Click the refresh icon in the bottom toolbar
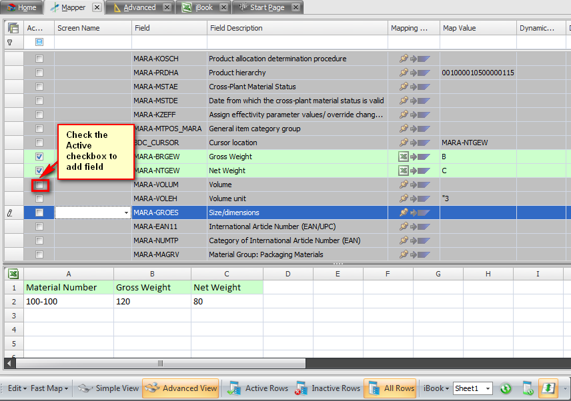 point(506,388)
